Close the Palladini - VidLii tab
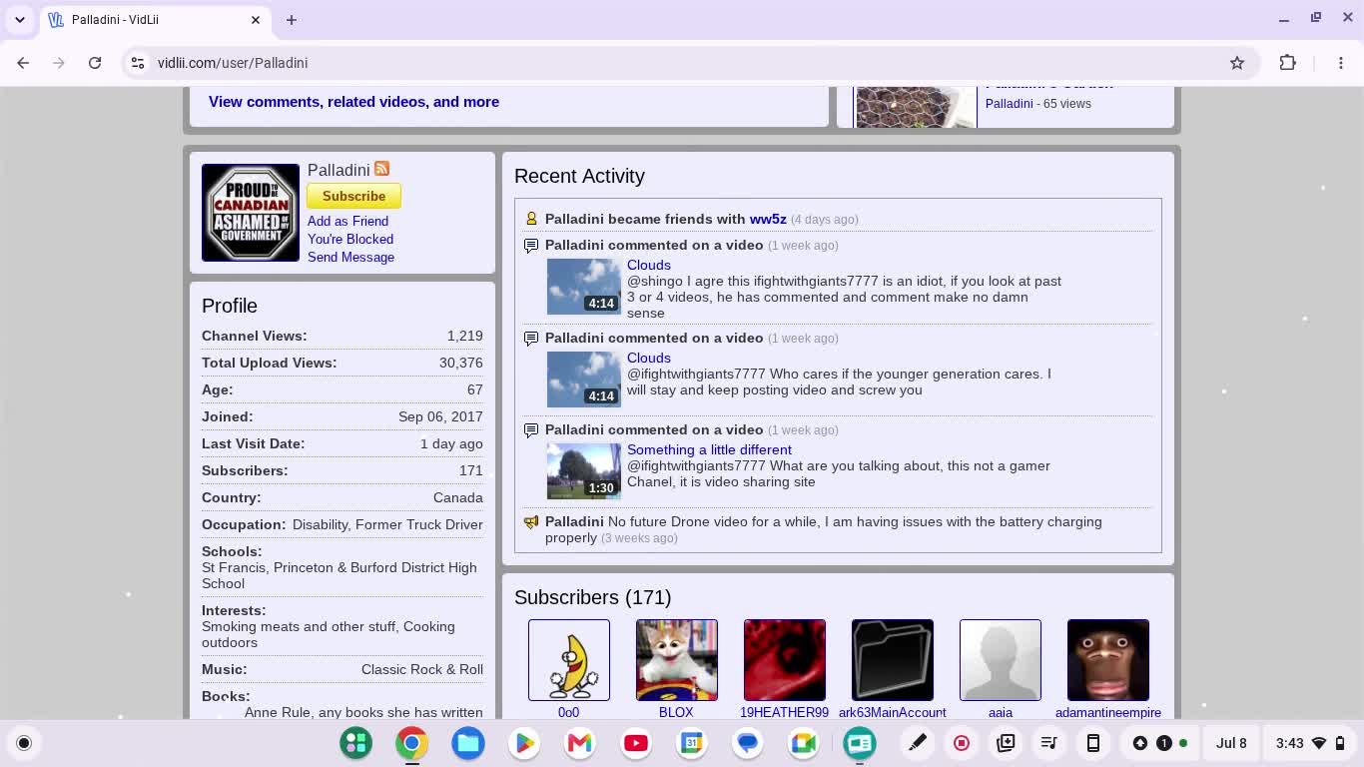This screenshot has height=767, width=1364. pos(256,20)
